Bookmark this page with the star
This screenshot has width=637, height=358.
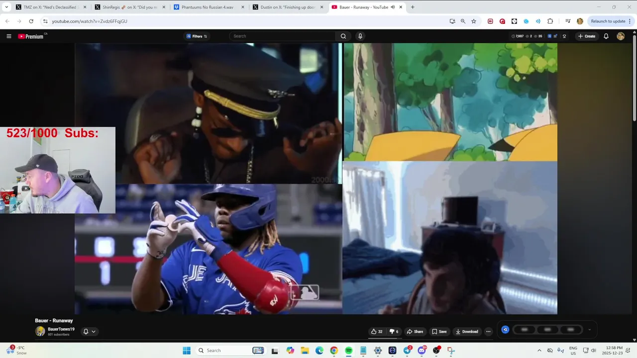[x=474, y=21]
